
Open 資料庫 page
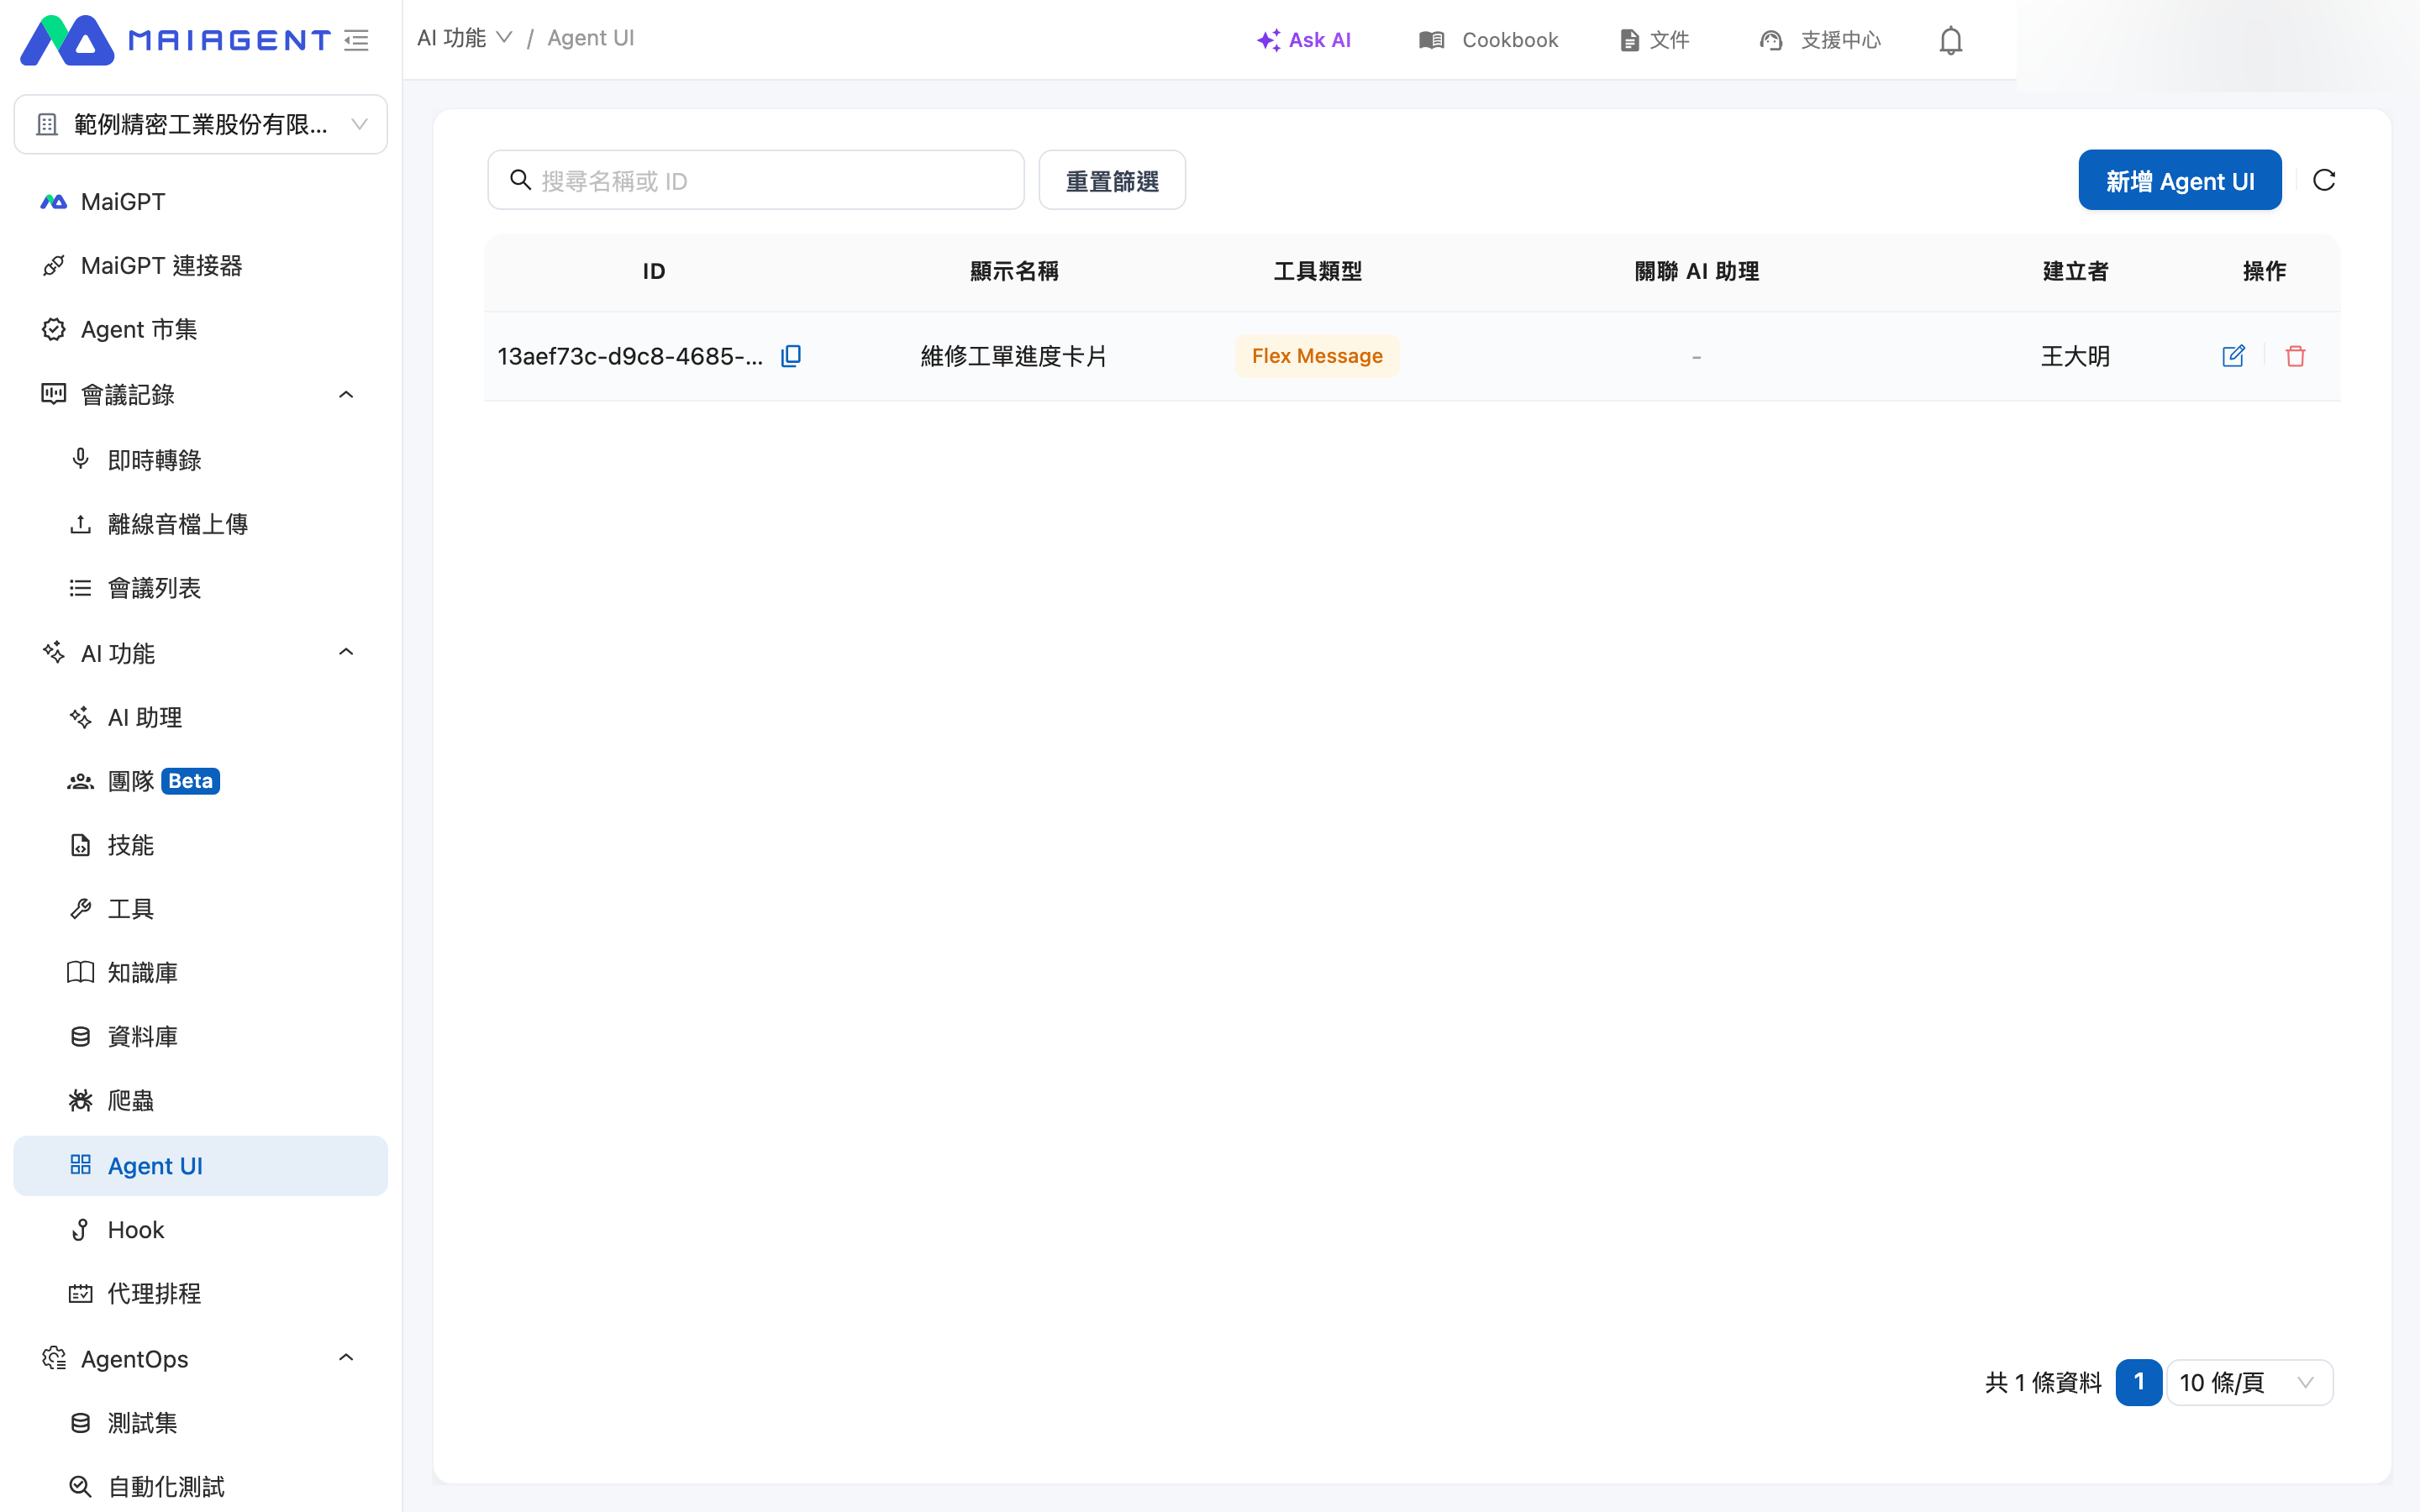200,1037
